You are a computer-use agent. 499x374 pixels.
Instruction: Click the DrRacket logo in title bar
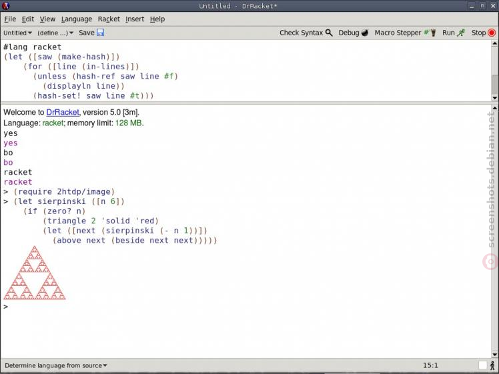coord(5,6)
